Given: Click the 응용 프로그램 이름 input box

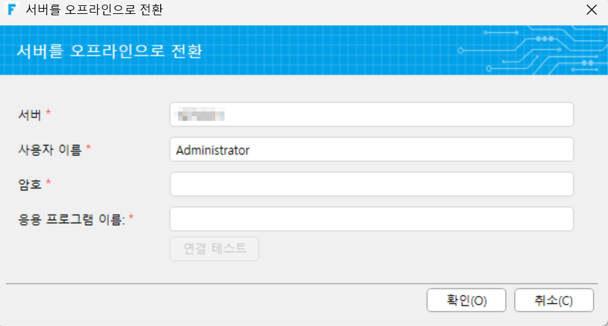Looking at the screenshot, I should 371,219.
